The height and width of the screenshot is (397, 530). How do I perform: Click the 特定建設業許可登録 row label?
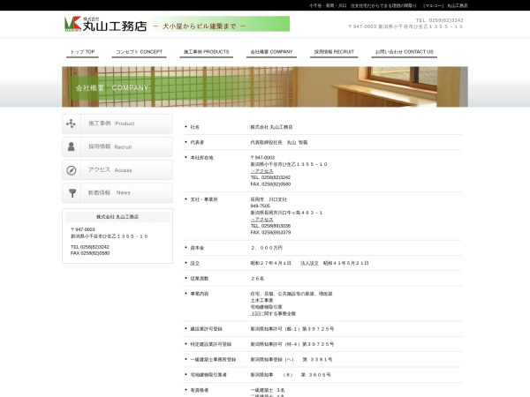[211, 344]
